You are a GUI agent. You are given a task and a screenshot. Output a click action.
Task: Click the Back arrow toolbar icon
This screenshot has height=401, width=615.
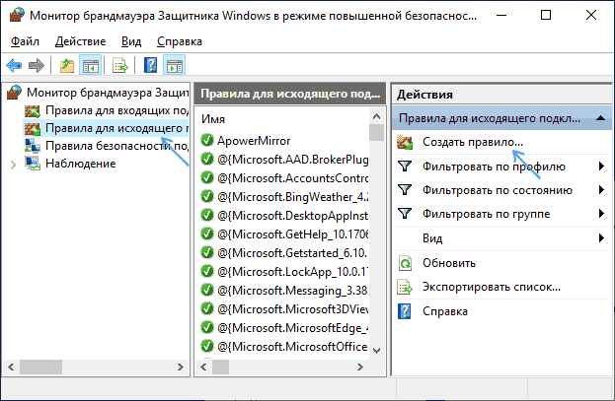point(15,66)
